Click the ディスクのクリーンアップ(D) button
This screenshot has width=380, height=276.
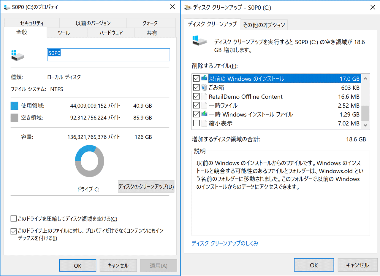tap(146, 186)
